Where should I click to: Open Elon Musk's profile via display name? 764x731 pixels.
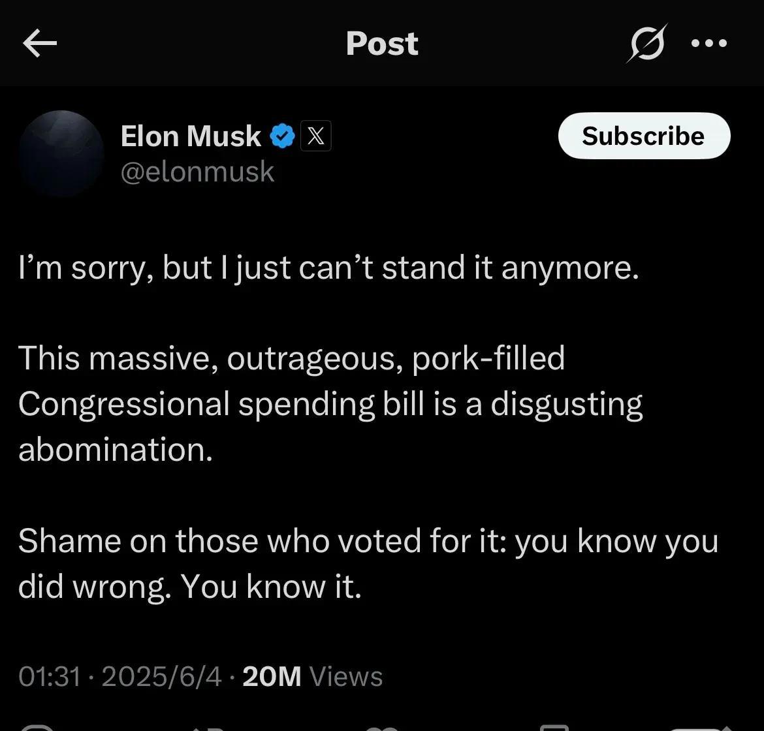point(191,136)
